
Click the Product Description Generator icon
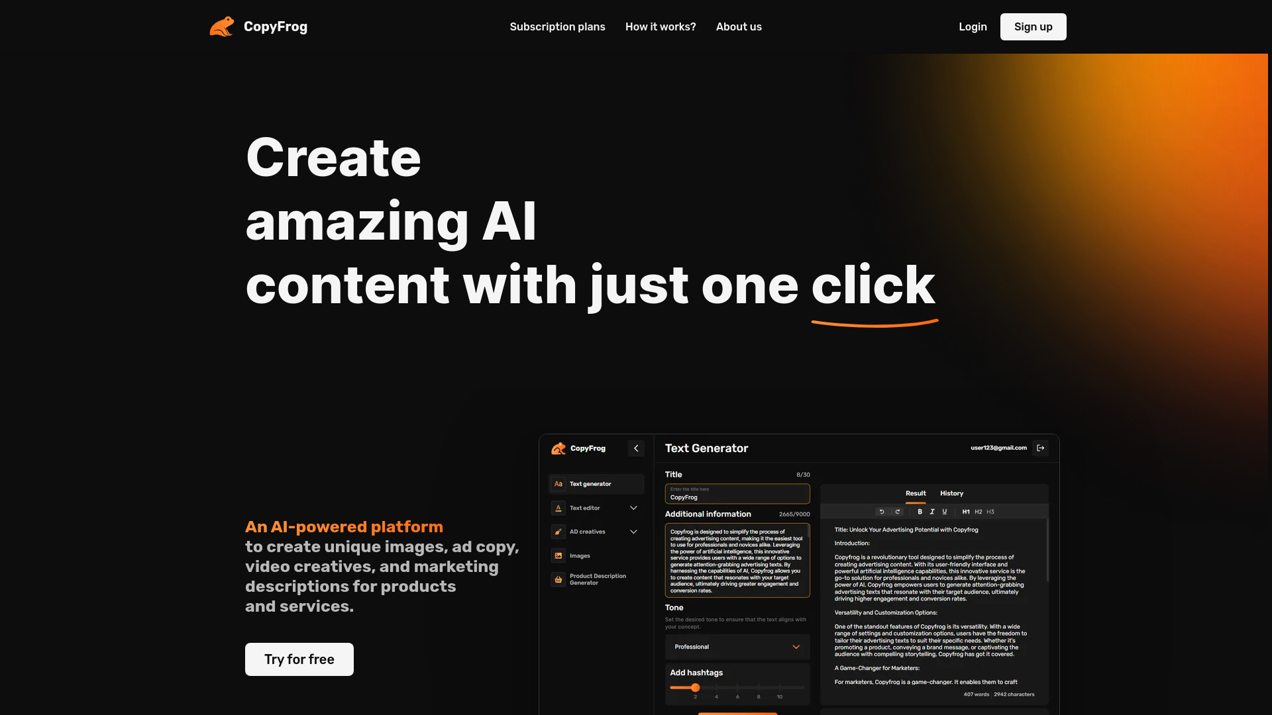click(558, 579)
